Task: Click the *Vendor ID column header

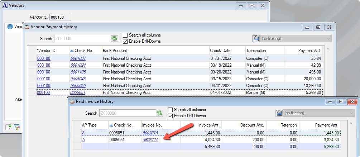Action: [53, 51]
